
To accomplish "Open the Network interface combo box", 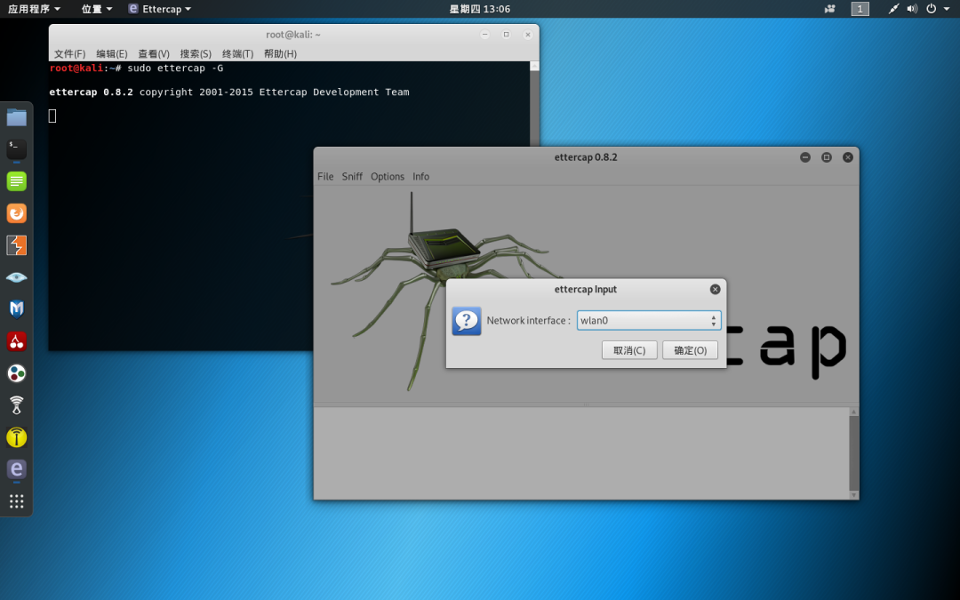I will [649, 320].
